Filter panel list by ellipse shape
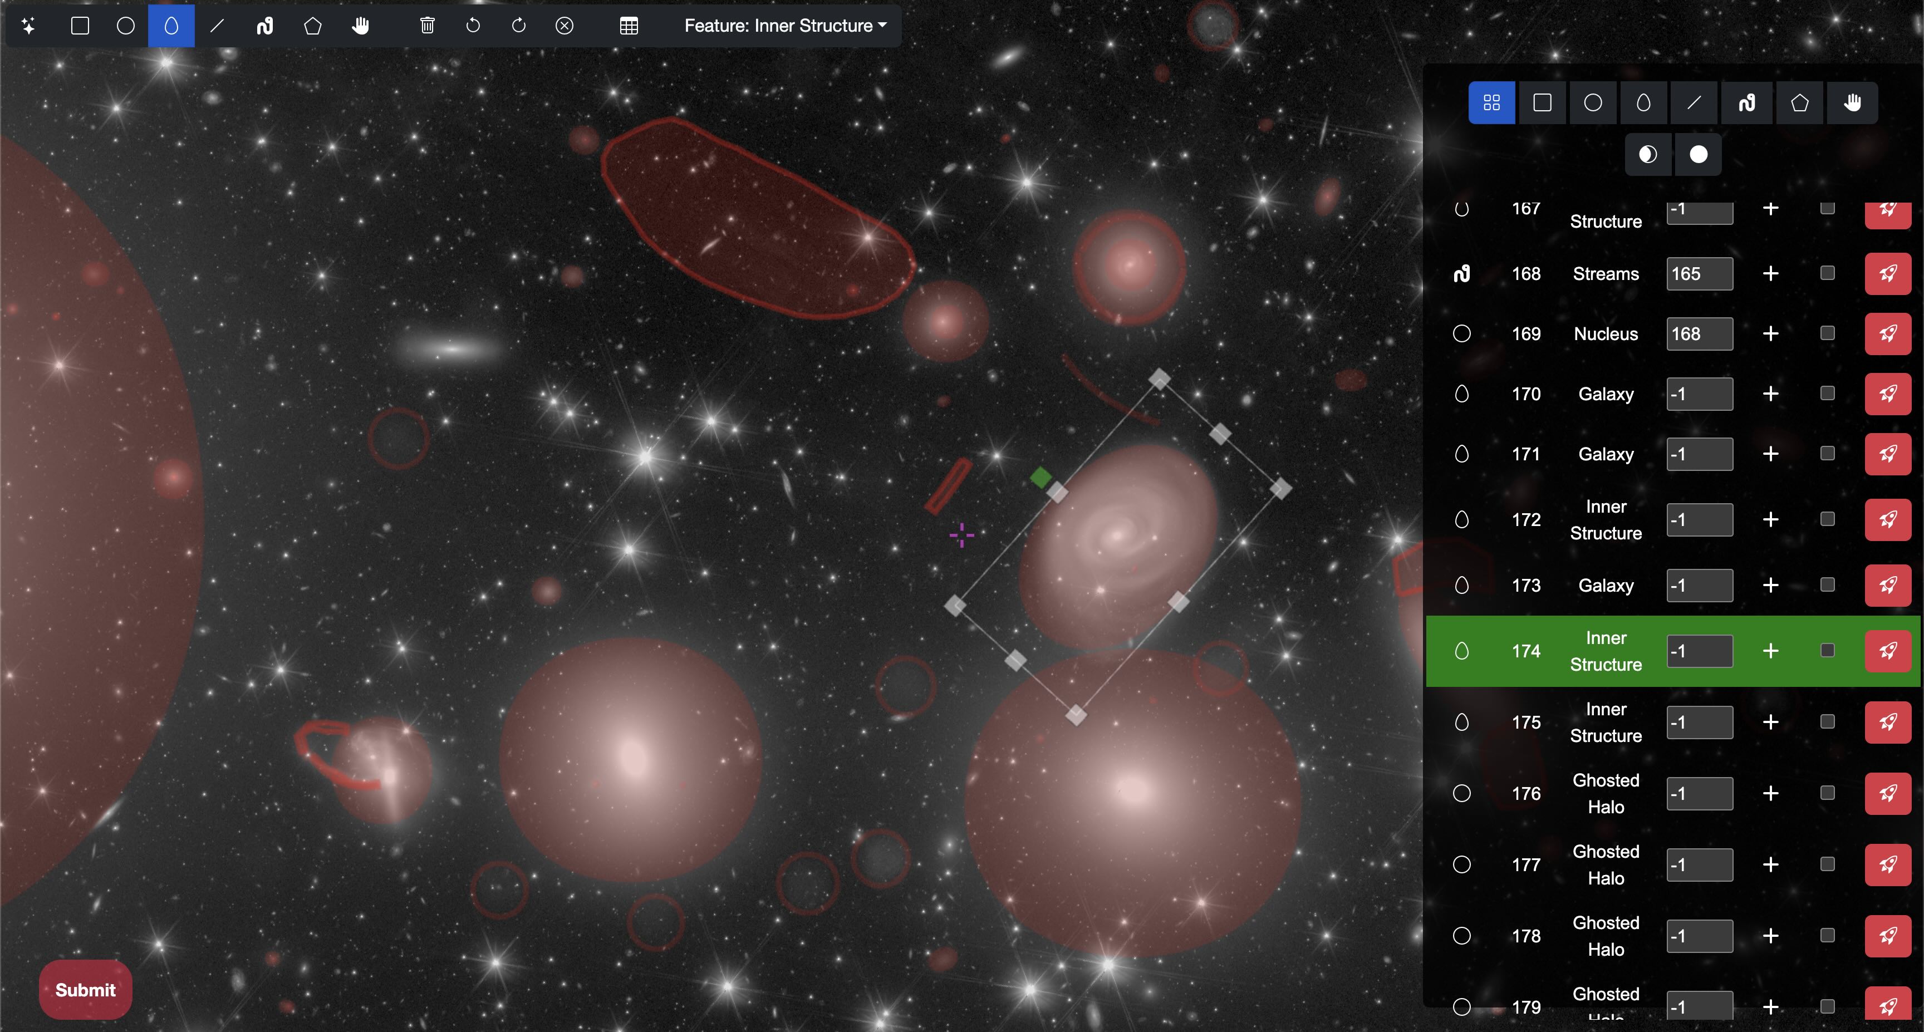The height and width of the screenshot is (1032, 1924). click(x=1643, y=103)
